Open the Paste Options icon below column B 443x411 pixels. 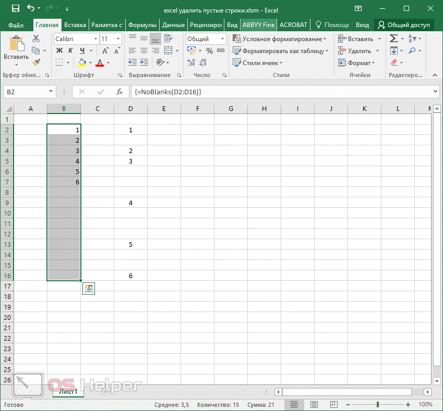coord(88,288)
